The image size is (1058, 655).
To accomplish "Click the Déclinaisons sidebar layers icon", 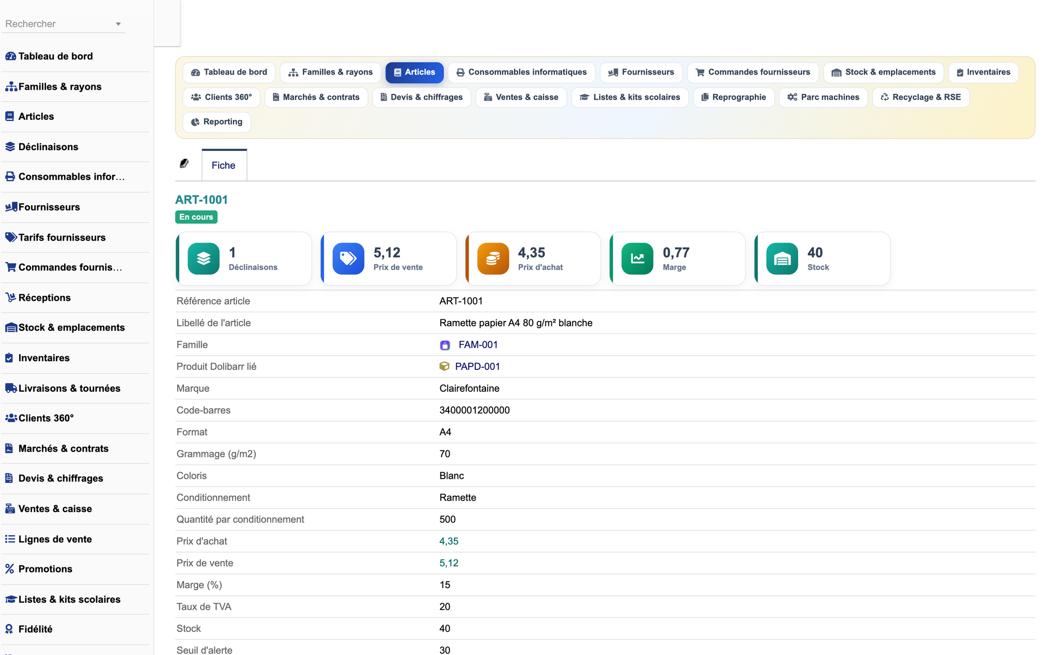I will pos(10,147).
